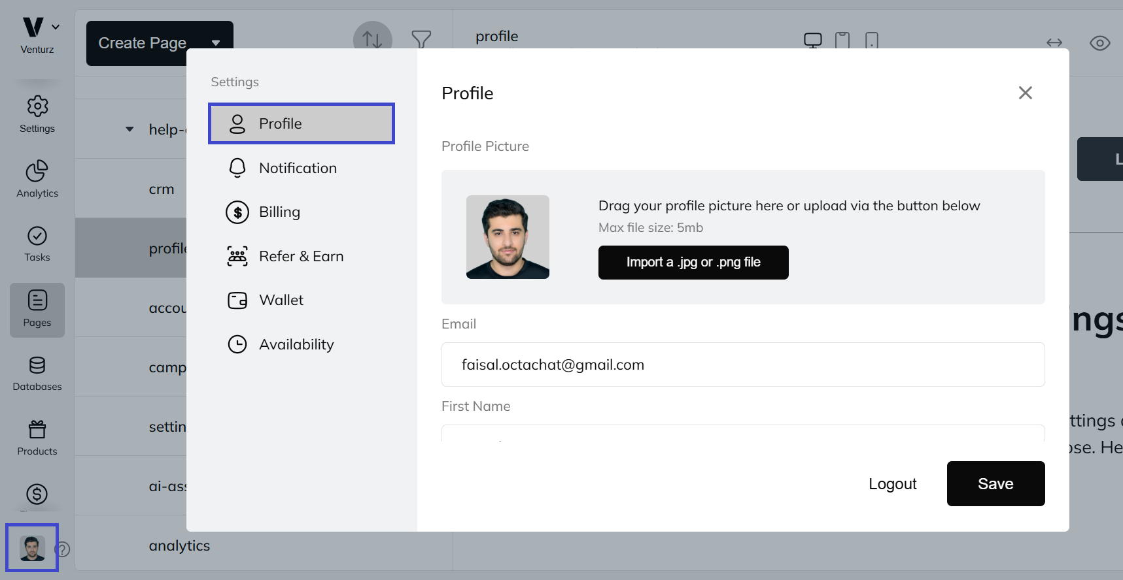Click the dollar sign sidebar icon

(37, 494)
